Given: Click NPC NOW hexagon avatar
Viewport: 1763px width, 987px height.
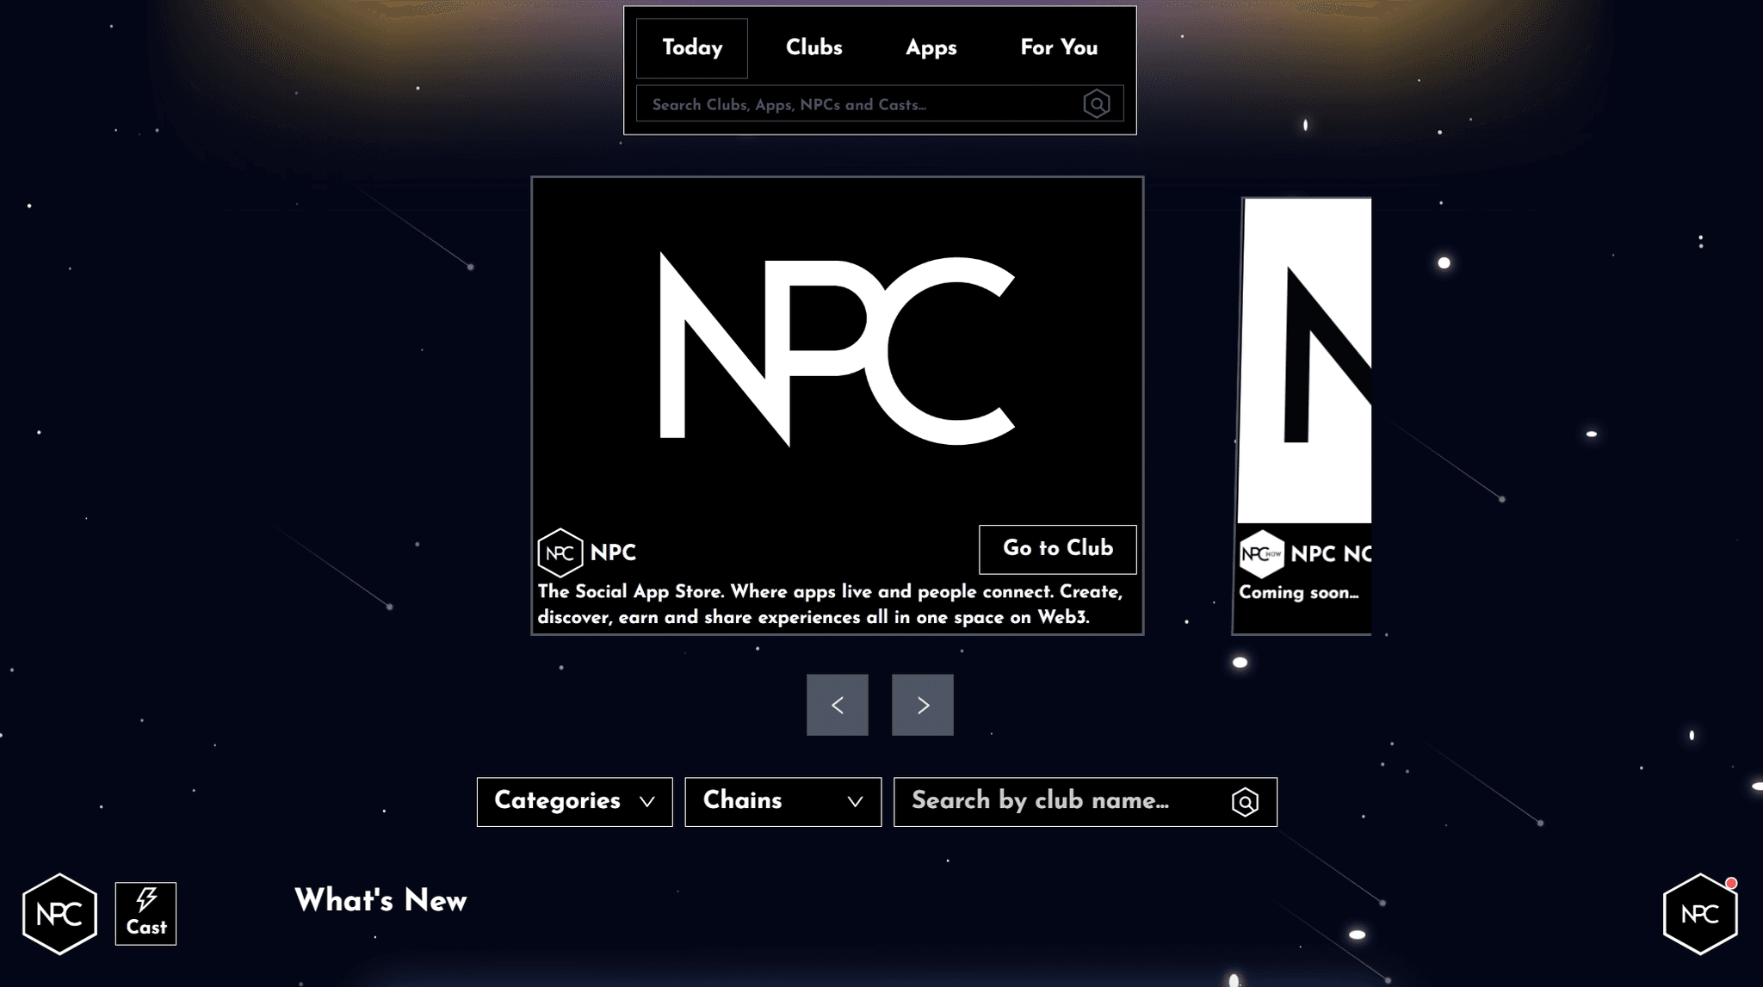Looking at the screenshot, I should (1261, 553).
